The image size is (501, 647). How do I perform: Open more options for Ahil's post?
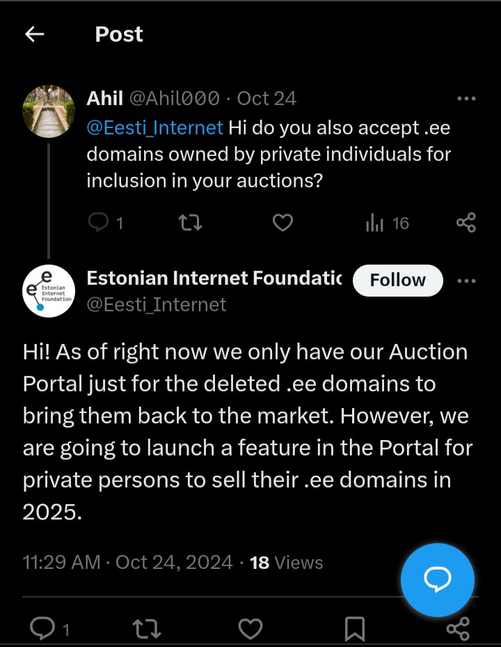(466, 99)
